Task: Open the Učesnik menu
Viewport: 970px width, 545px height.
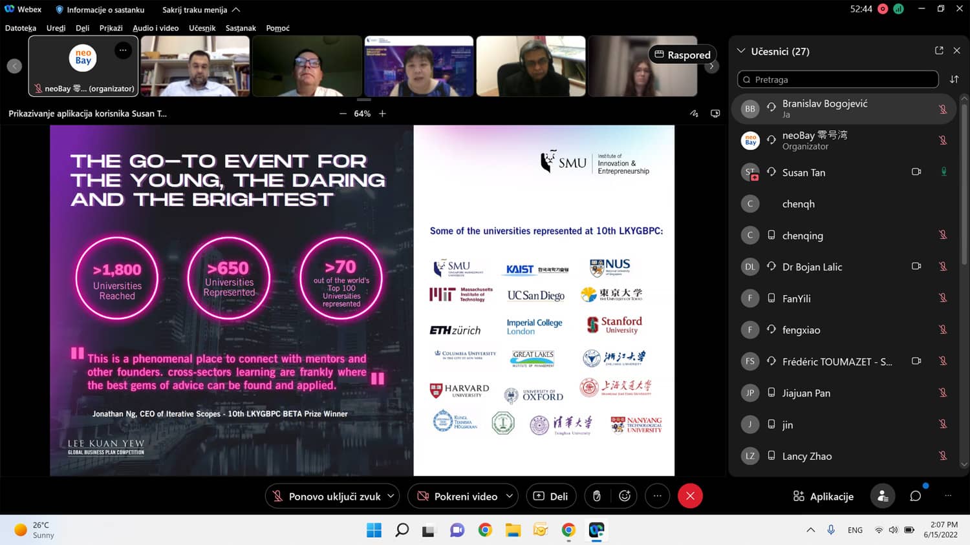Action: 202,28
